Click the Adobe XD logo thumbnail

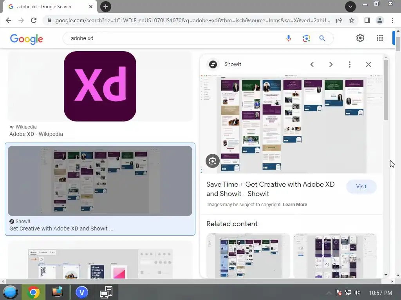pyautogui.click(x=100, y=86)
